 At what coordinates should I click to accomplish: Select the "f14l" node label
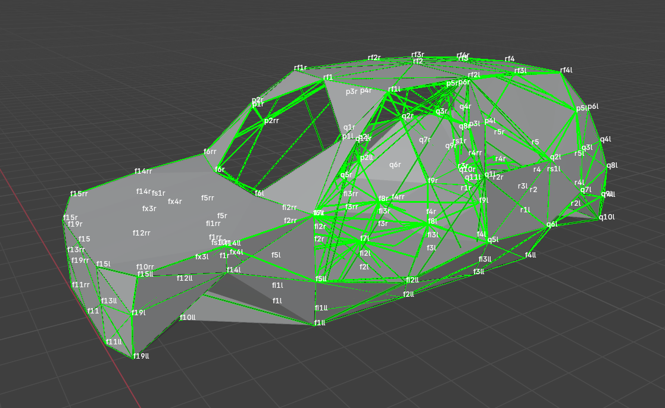234,270
